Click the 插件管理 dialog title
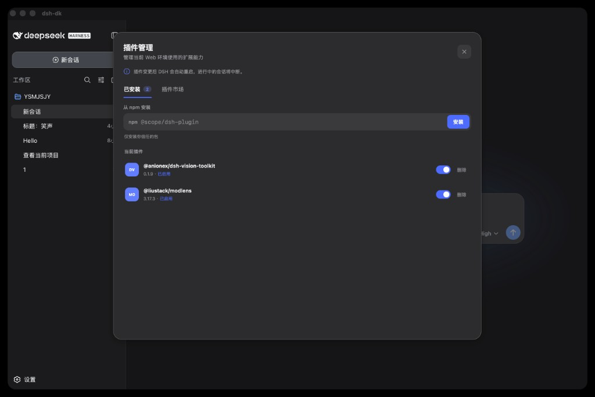595x397 pixels. tap(138, 48)
